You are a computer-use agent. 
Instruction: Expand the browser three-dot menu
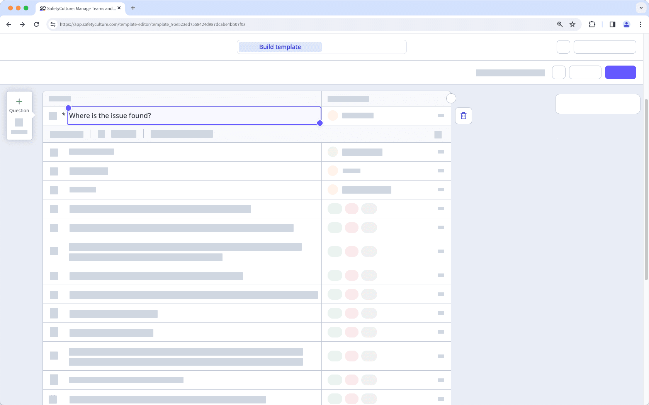(640, 24)
